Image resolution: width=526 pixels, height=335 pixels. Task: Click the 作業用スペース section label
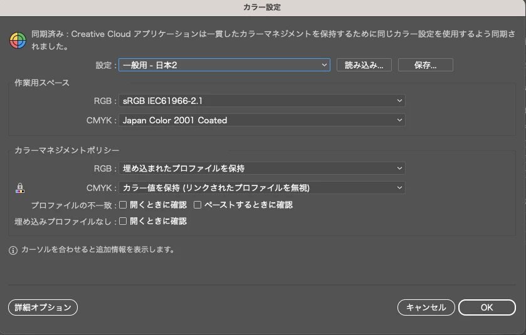pos(42,83)
